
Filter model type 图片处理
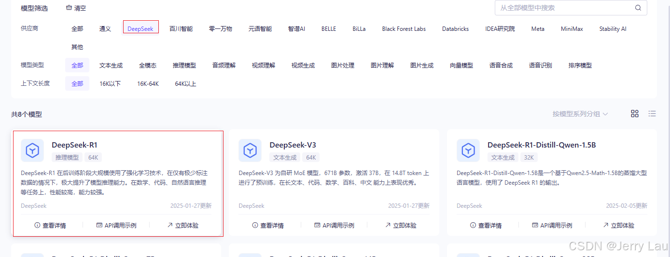(x=343, y=65)
